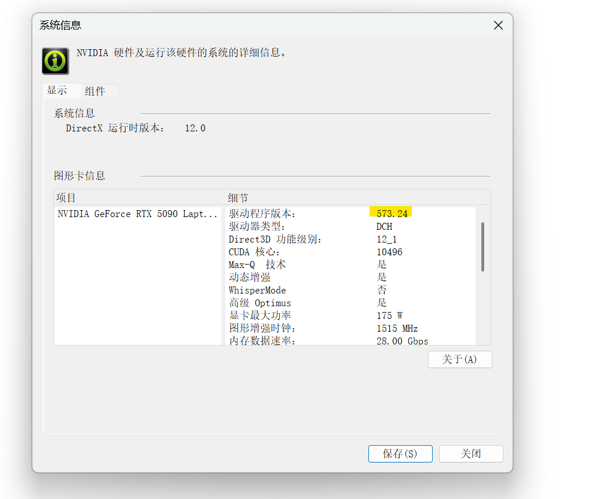The image size is (596, 499).
Task: Click the 系统信息 section heading in the tab
Action: click(x=74, y=113)
